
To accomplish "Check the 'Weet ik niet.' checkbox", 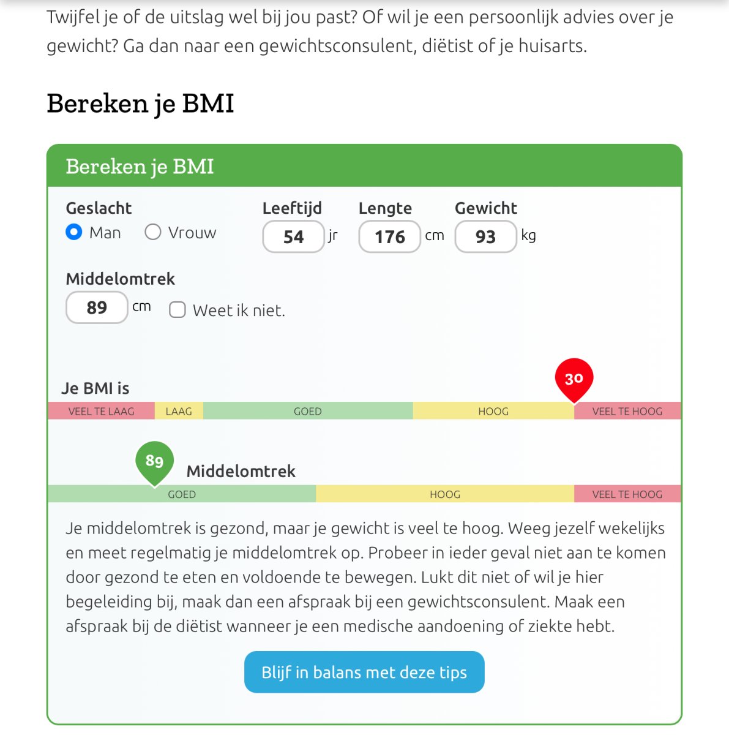I will (178, 310).
